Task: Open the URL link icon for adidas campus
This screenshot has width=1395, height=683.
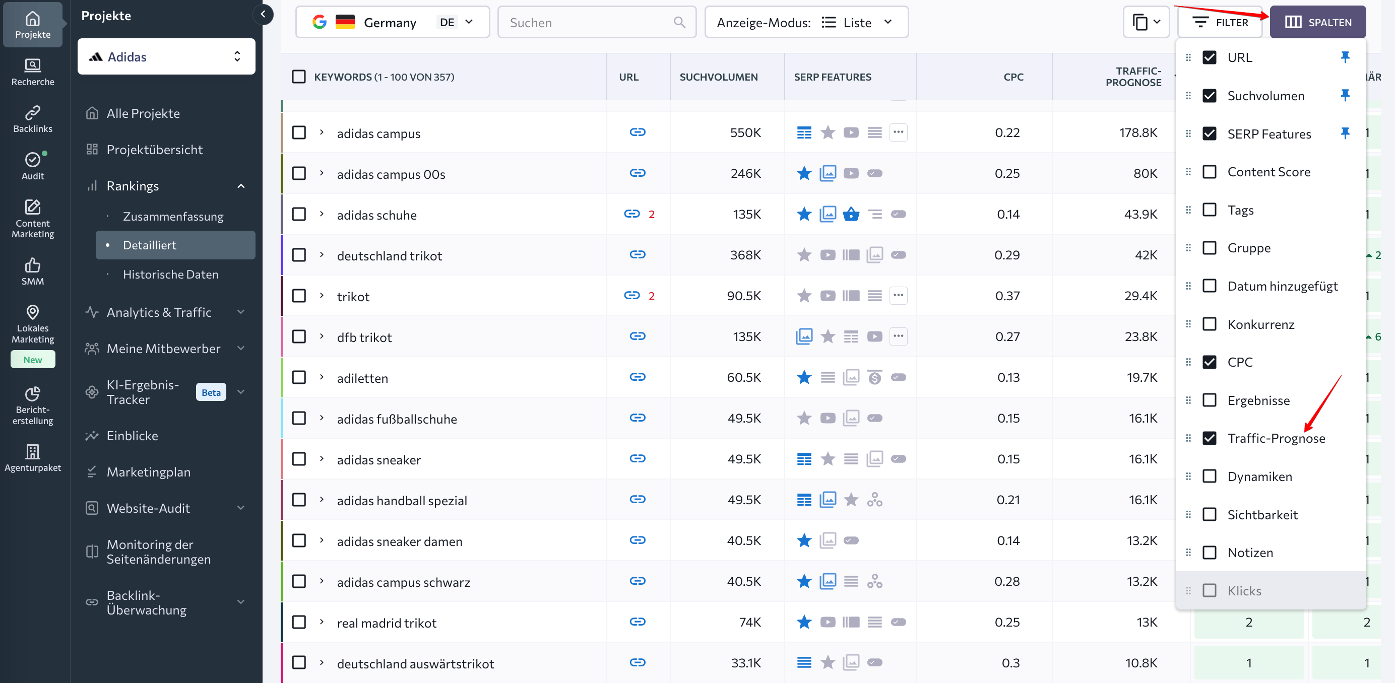Action: coord(638,132)
